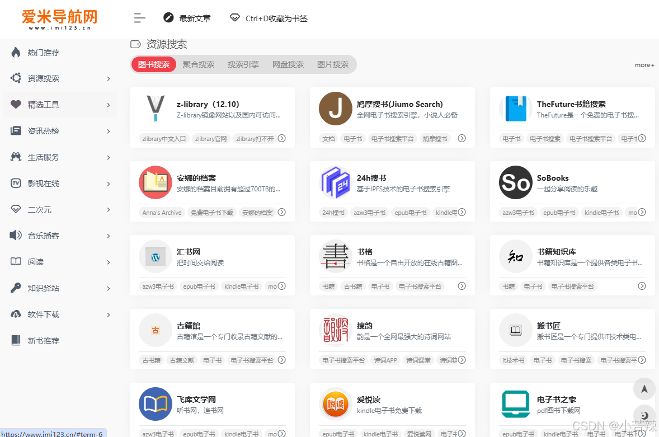Switch to 图片搜索 tab
The height and width of the screenshot is (437, 659).
click(x=333, y=64)
